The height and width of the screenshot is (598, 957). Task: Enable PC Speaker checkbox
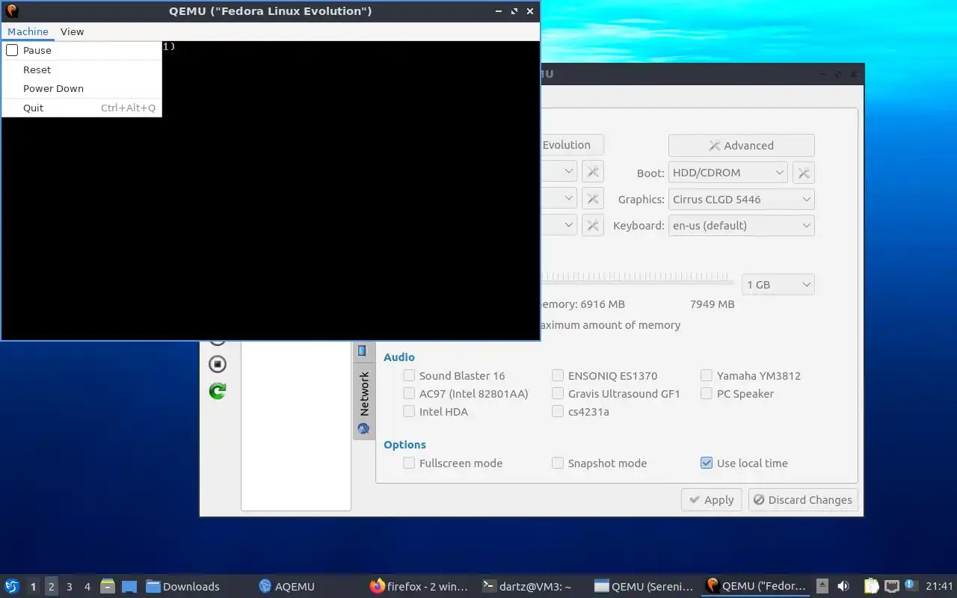(707, 394)
